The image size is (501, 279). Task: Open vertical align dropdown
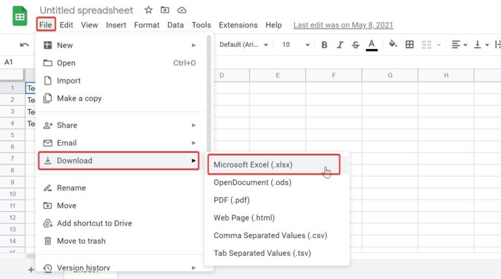click(481, 45)
